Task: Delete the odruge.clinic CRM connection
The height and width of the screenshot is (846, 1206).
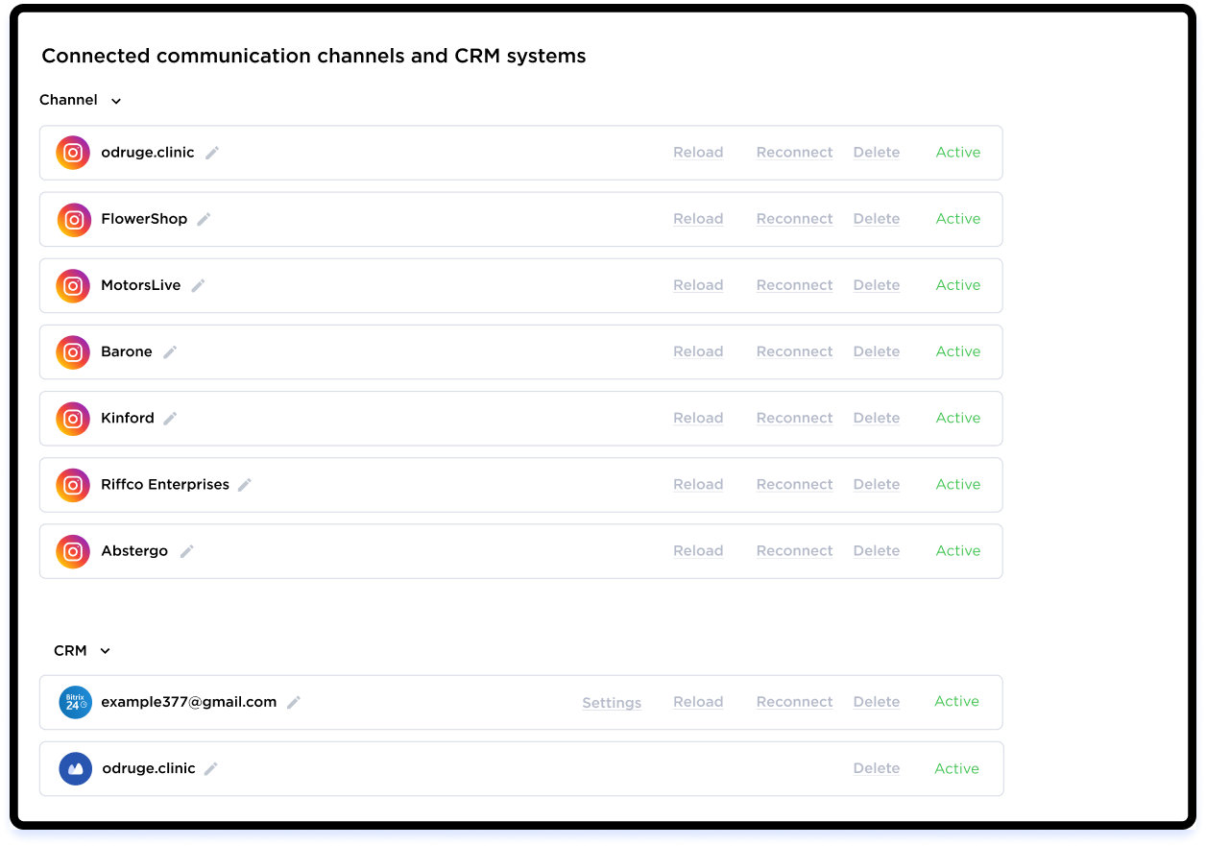Action: [x=877, y=768]
